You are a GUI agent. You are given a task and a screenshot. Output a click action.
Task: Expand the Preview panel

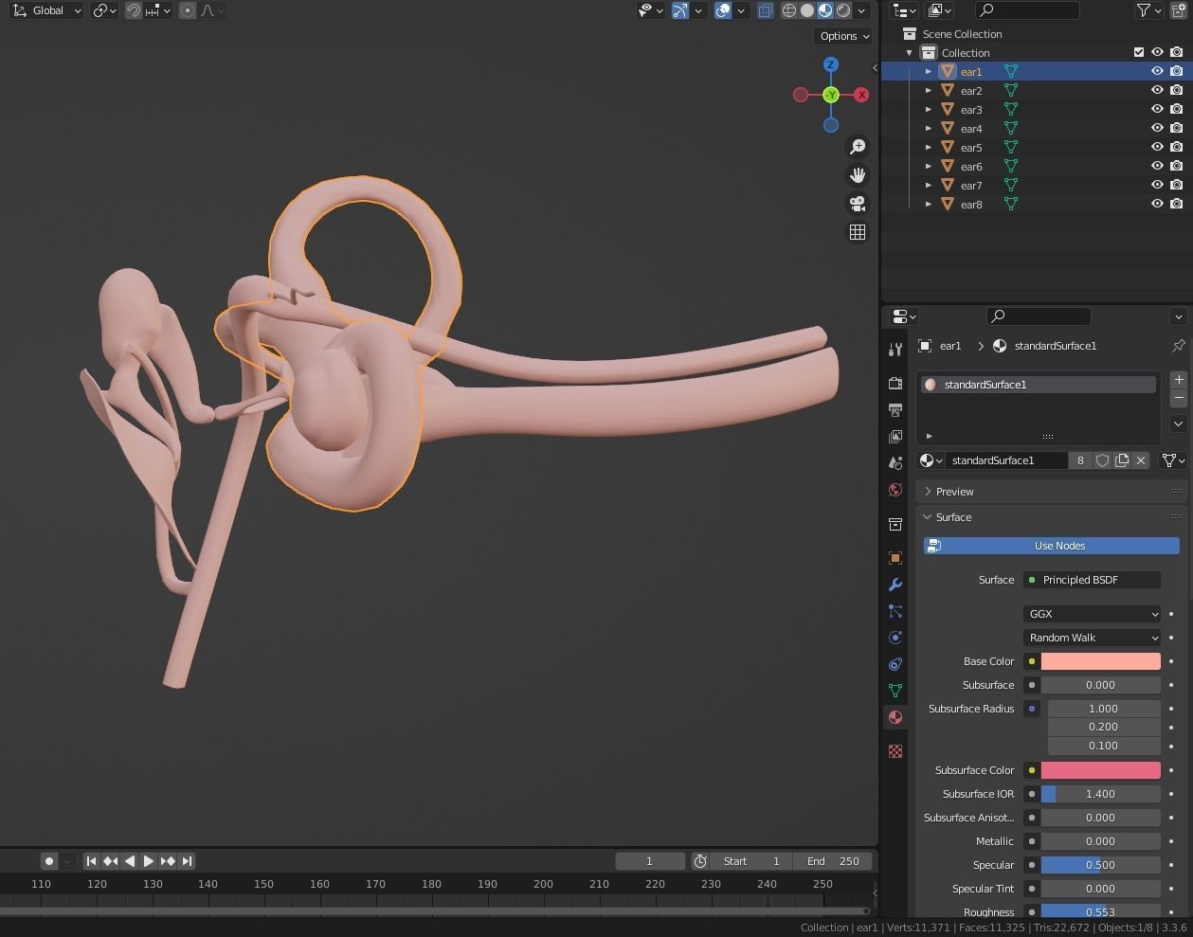955,492
